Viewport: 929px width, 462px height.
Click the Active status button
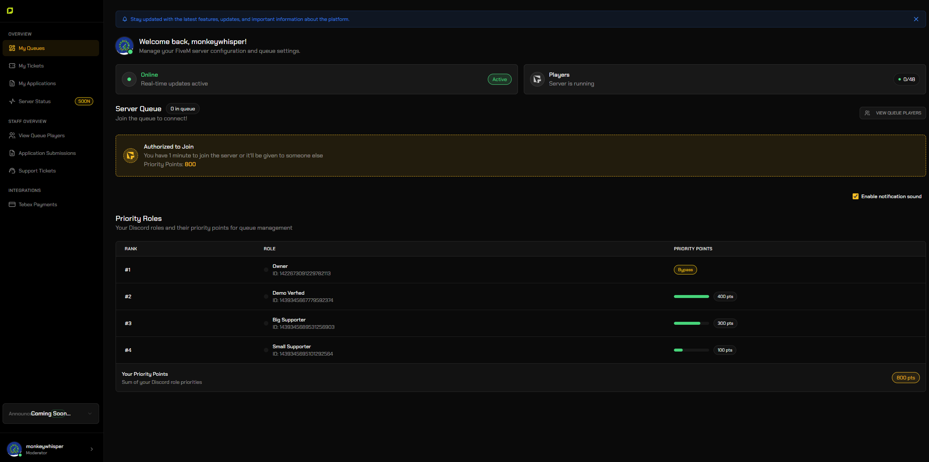pyautogui.click(x=499, y=79)
